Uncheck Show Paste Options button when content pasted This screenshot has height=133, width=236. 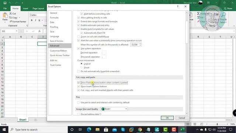(x=79, y=82)
